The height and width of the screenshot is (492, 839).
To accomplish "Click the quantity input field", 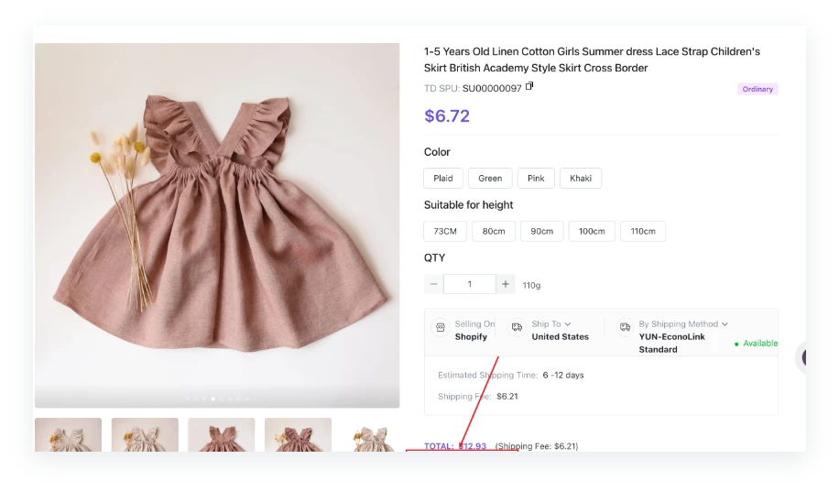I will tap(469, 284).
